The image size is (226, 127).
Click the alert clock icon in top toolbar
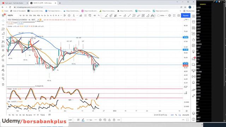pos(90,16)
